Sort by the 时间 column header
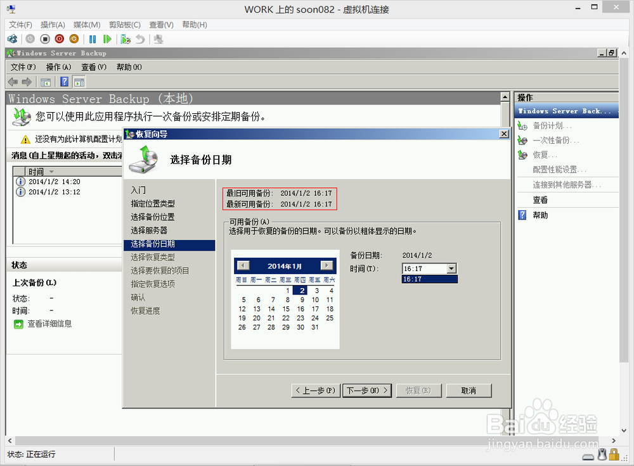 pos(74,172)
